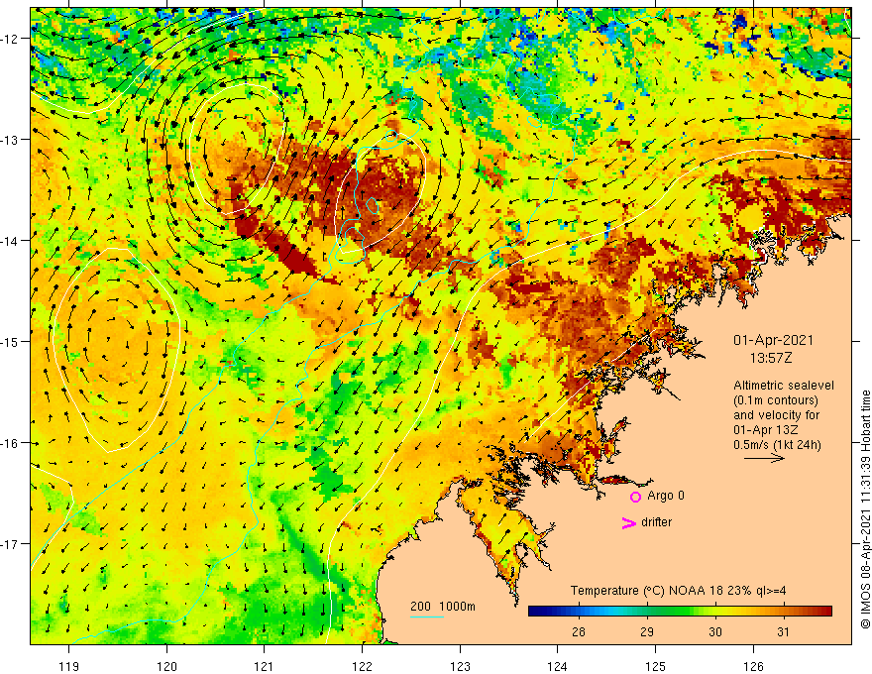Click latitude axis label -12

point(10,39)
